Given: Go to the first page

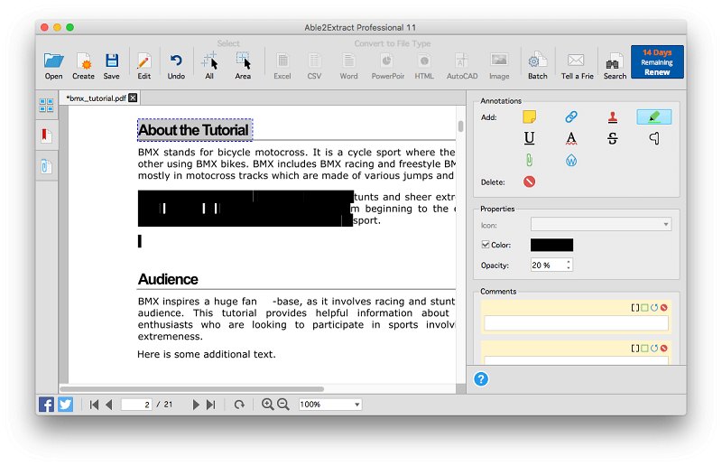Looking at the screenshot, I should (95, 405).
